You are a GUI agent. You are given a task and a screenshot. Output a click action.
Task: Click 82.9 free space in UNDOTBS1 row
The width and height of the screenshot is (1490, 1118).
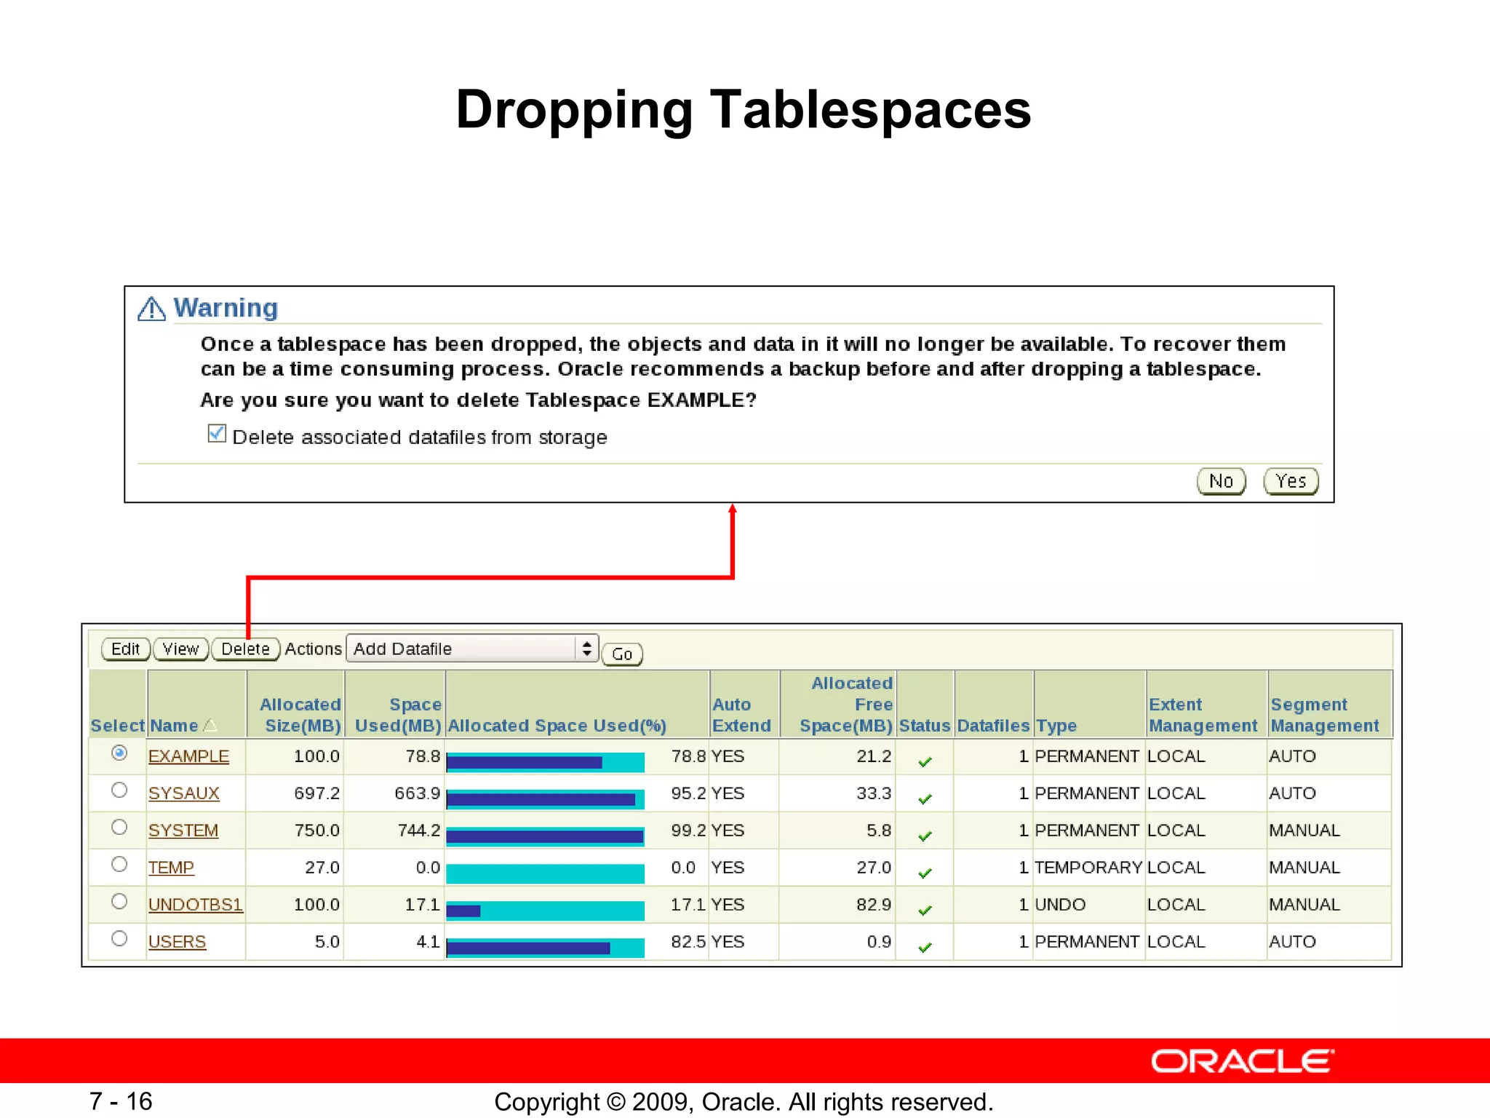pyautogui.click(x=873, y=905)
